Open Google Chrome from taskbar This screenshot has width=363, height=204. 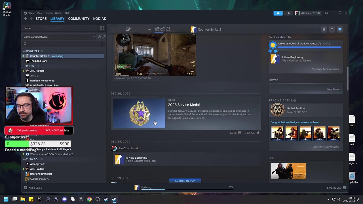pos(89,199)
